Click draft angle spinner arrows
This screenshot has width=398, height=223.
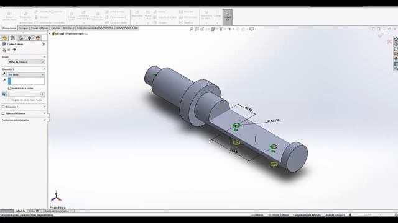(x=42, y=94)
